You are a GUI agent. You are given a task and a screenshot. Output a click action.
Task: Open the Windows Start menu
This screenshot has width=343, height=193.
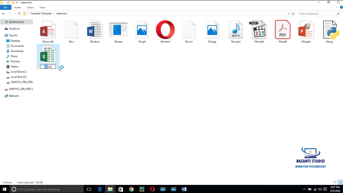pyautogui.click(x=5, y=189)
